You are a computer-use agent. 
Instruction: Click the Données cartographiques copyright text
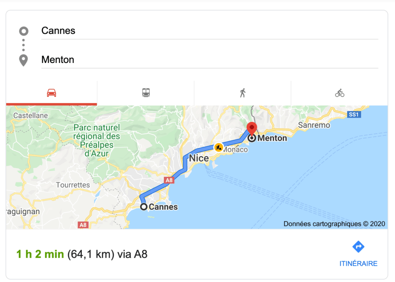click(334, 224)
